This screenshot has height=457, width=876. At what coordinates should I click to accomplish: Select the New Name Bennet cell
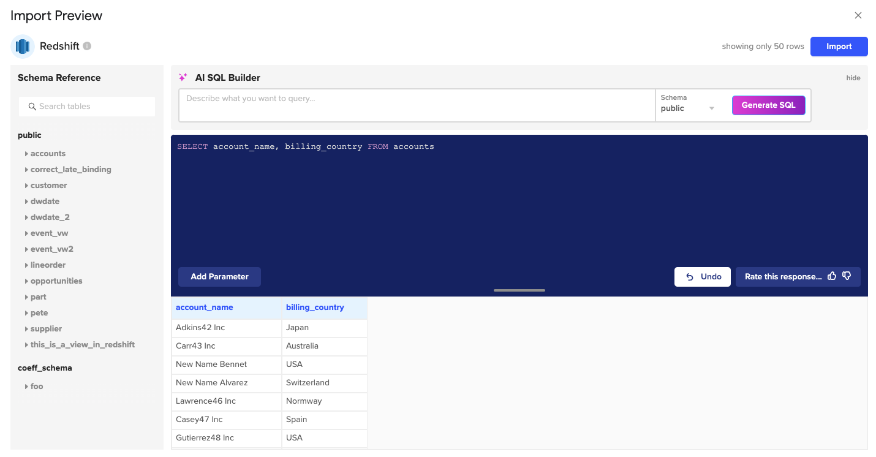point(227,364)
